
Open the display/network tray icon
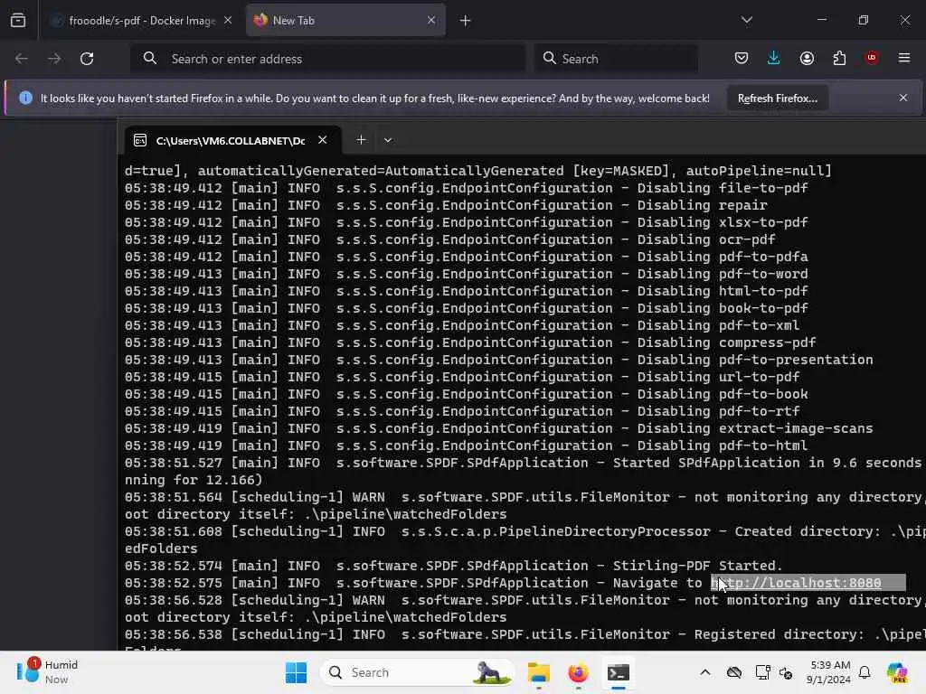pyautogui.click(x=762, y=672)
